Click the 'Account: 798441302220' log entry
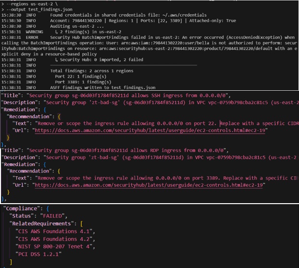299x268 pixels. click(x=76, y=21)
